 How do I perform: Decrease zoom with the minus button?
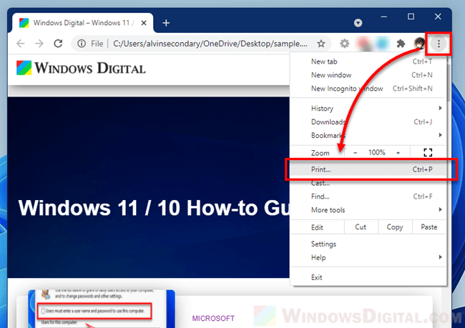pyautogui.click(x=356, y=153)
